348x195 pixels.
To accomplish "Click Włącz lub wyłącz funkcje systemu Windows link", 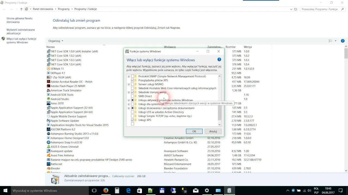I will pyautogui.click(x=21, y=41).
